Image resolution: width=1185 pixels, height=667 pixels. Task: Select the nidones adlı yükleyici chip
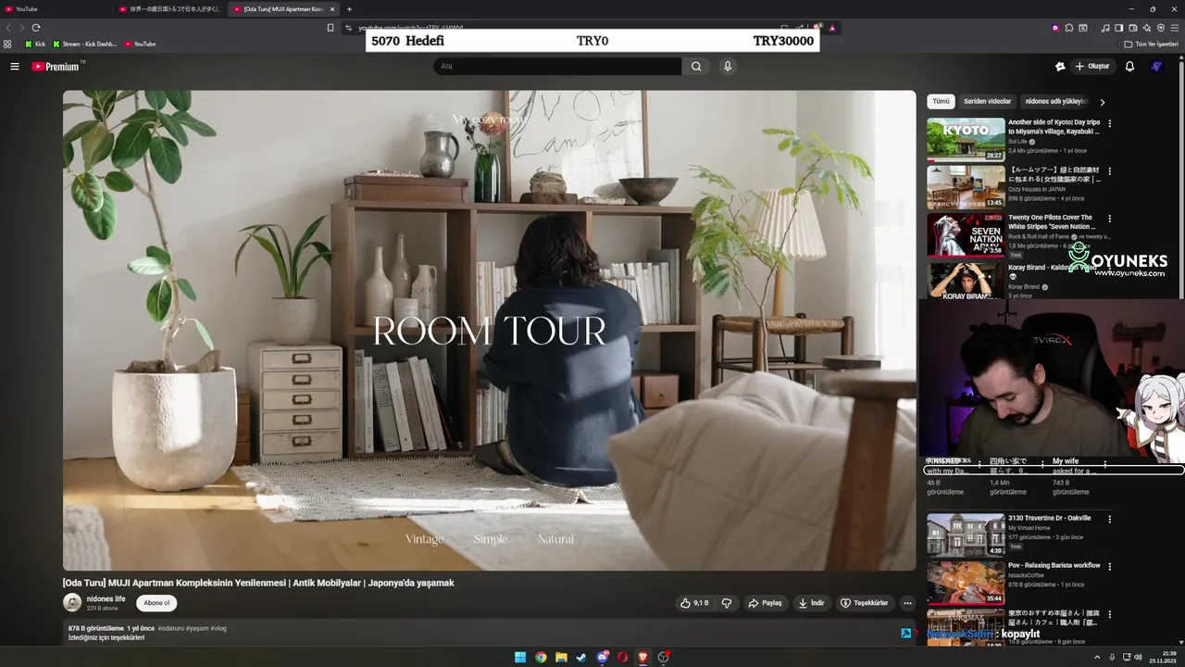tap(1055, 101)
